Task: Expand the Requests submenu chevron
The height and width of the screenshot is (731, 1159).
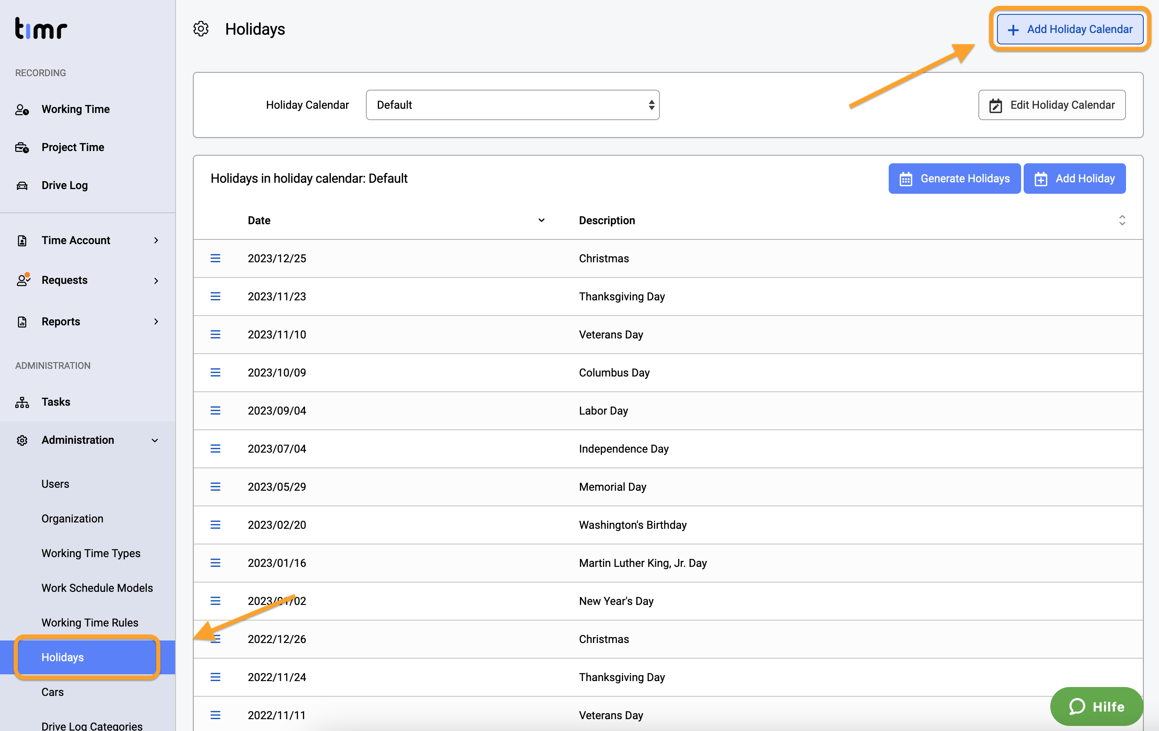Action: point(156,280)
